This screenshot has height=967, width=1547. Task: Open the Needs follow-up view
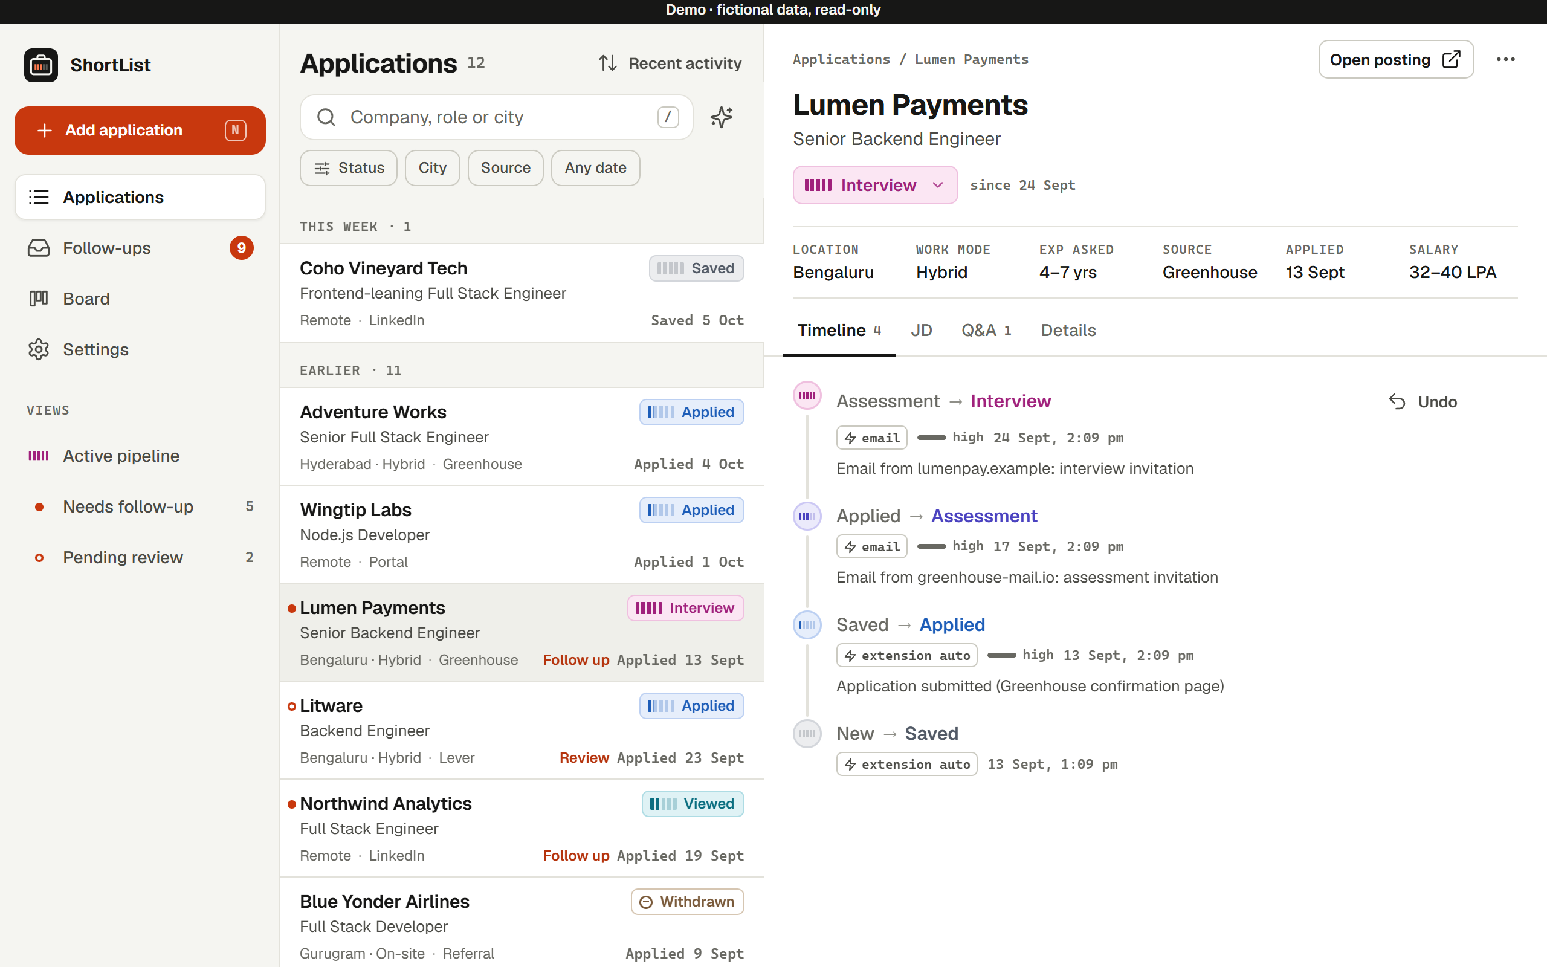(x=140, y=506)
